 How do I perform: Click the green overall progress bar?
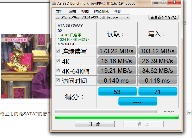pos(117,117)
